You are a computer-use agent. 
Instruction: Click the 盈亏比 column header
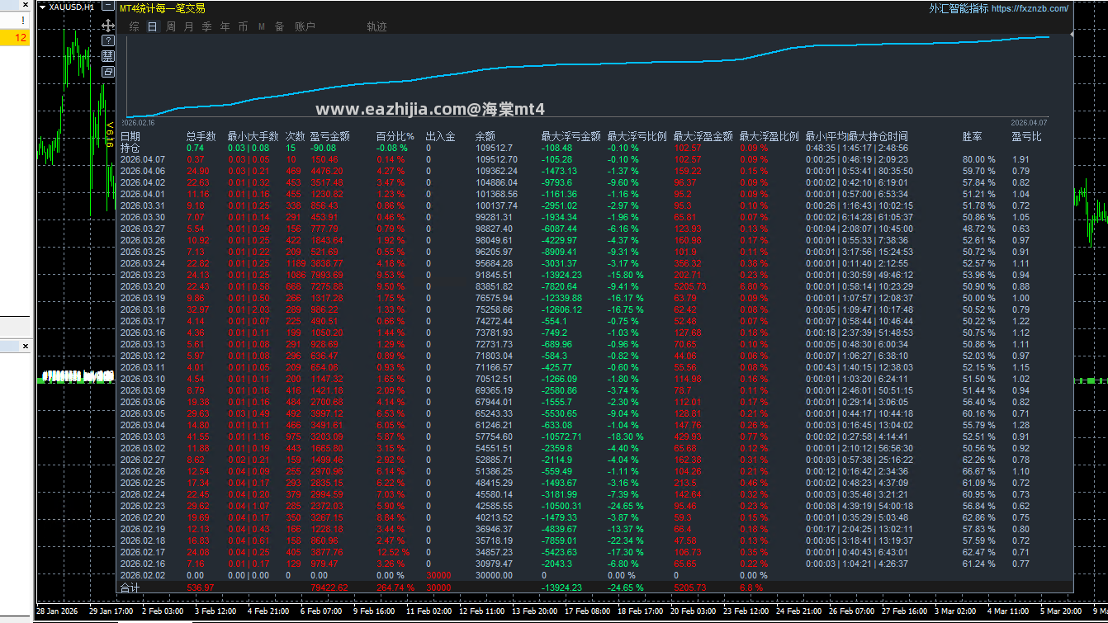coord(1027,136)
